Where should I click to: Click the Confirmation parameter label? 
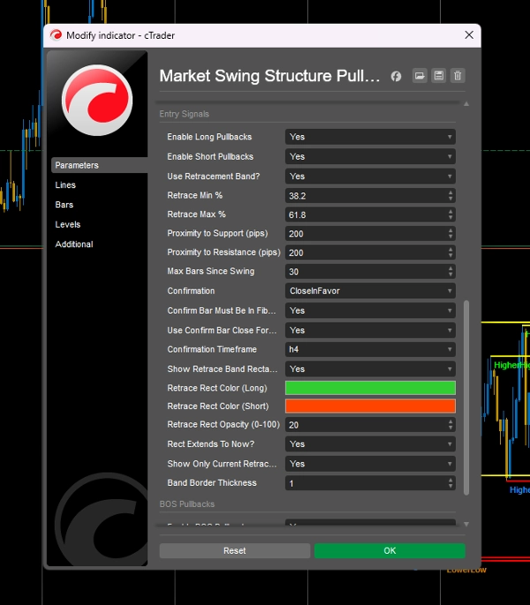191,291
